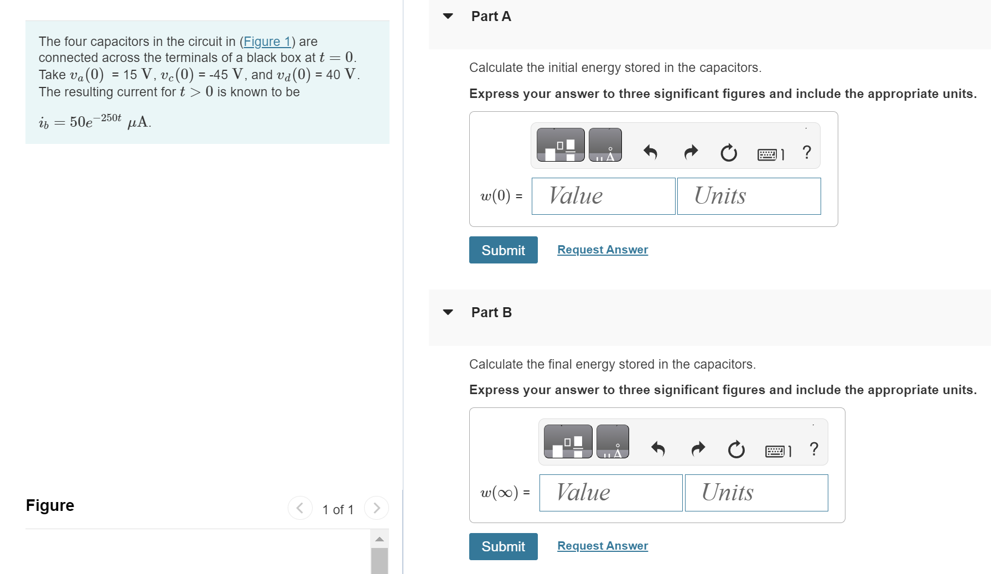Reset the Part A answer field
The height and width of the screenshot is (574, 991).
tap(728, 153)
